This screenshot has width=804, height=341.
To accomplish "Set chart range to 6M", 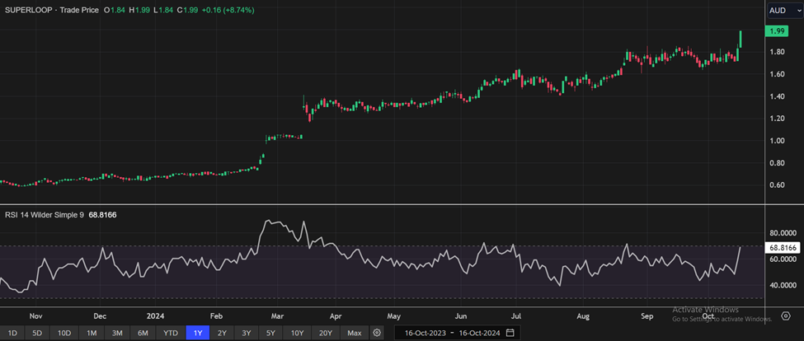I will tap(143, 333).
